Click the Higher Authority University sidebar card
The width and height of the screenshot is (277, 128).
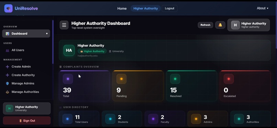pyautogui.click(x=27, y=108)
